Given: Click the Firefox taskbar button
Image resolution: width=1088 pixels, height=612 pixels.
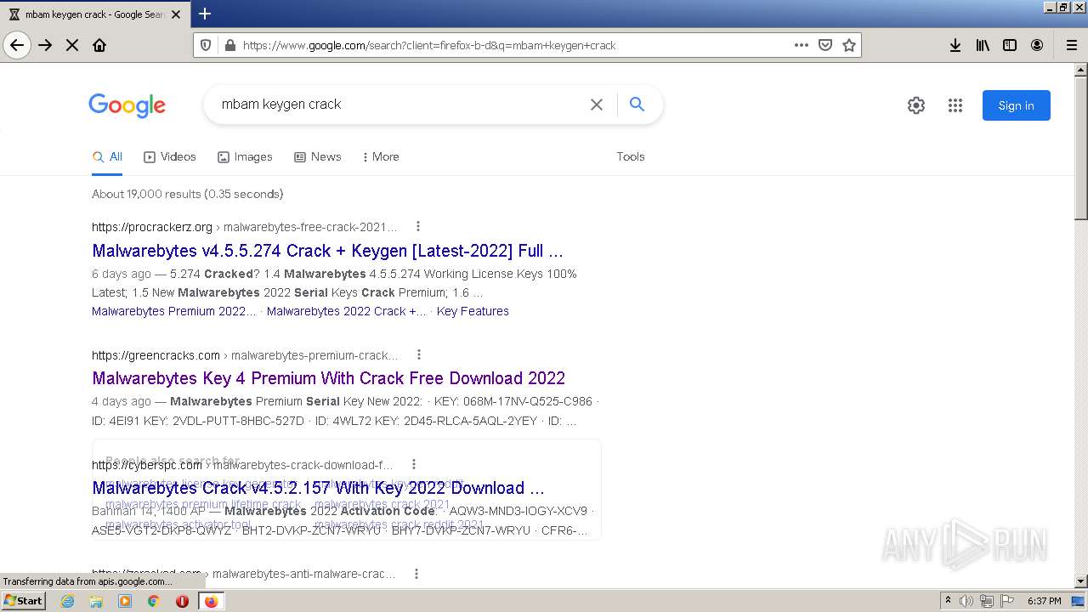Looking at the screenshot, I should click(x=211, y=601).
